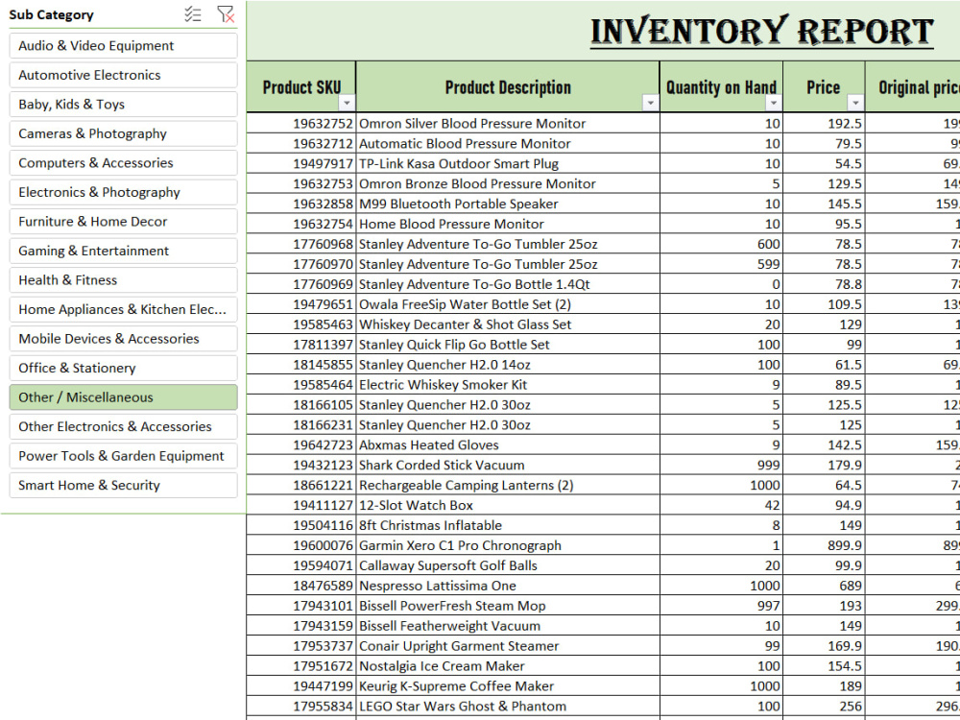Image resolution: width=960 pixels, height=720 pixels.
Task: Select cell Electric Whiskey Smoker Kit
Action: 508,385
